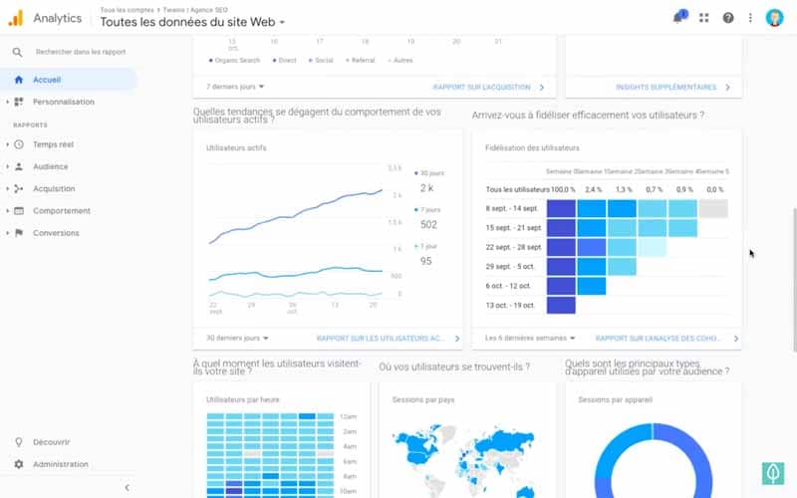This screenshot has height=498, width=797.
Task: Click the Administration gear icon
Action: point(19,464)
